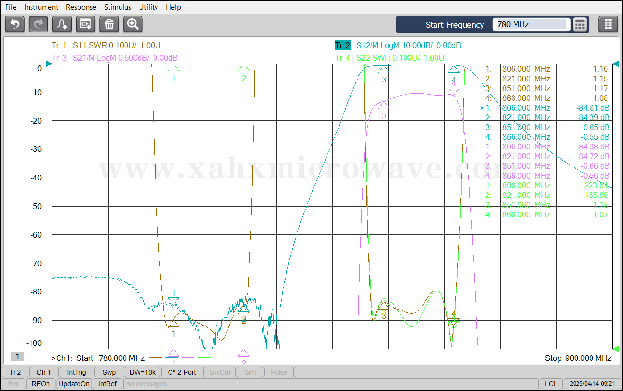Click the Start Frequency 780 MHz field
The width and height of the screenshot is (623, 391).
[x=531, y=24]
